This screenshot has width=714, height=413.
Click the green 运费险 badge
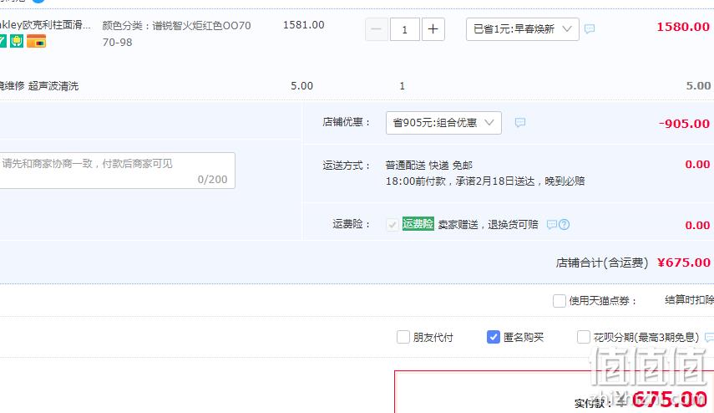(418, 224)
